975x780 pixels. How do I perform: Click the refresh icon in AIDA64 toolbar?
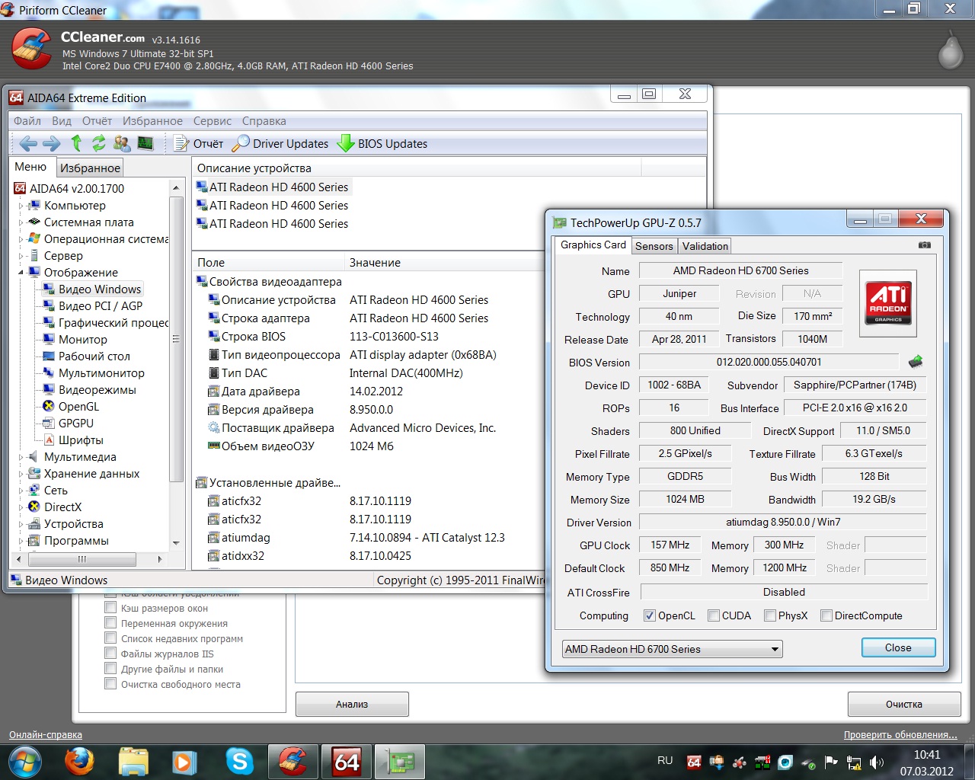point(99,143)
